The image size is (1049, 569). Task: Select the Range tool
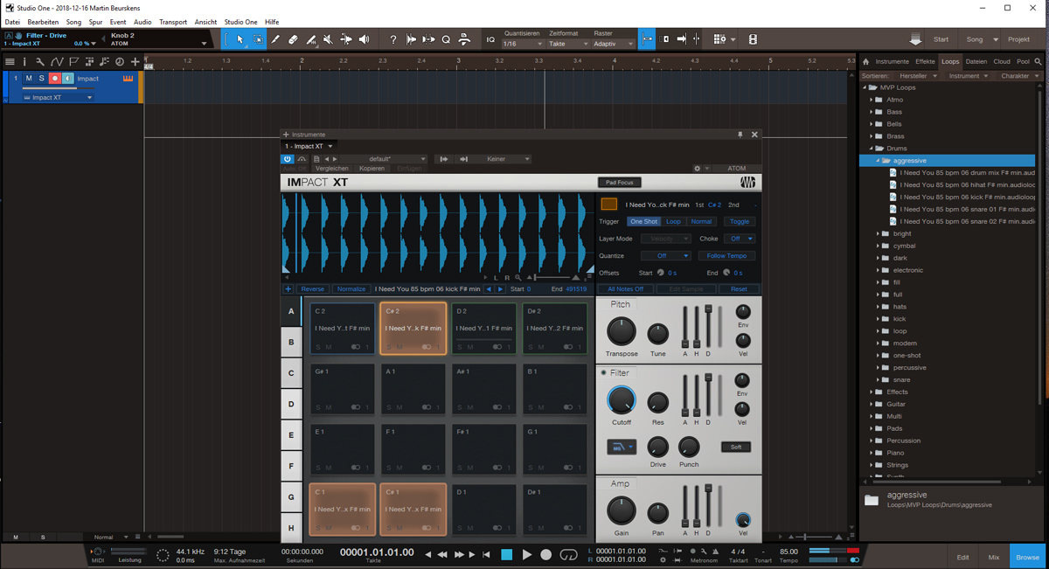(258, 39)
